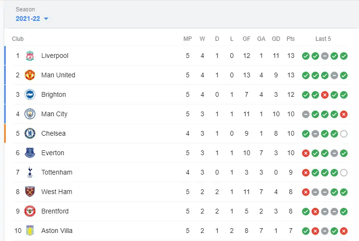Click the GD column header
Screen dimensions: 359x241
pyautogui.click(x=276, y=39)
